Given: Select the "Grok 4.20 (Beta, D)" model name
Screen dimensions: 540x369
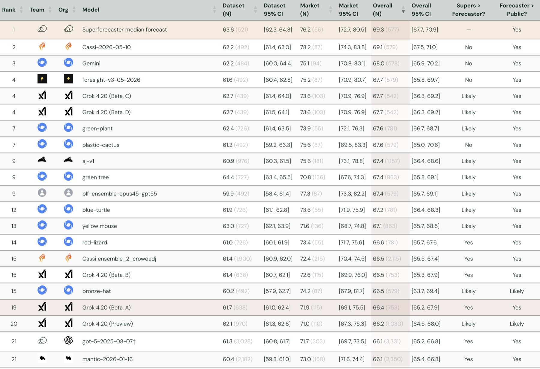Looking at the screenshot, I should (x=106, y=112).
